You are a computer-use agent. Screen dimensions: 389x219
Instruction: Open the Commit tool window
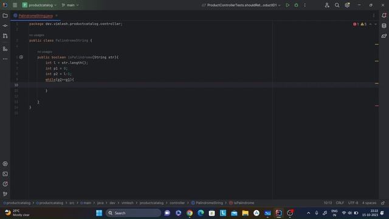point(5,26)
